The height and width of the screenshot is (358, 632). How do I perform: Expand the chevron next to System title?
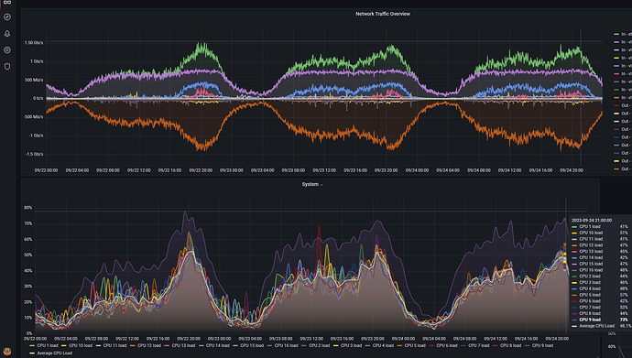(x=321, y=184)
